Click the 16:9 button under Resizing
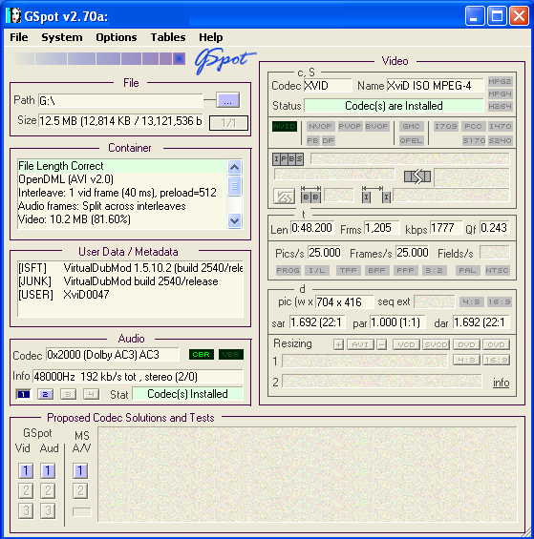This screenshot has width=534, height=539. point(496,360)
